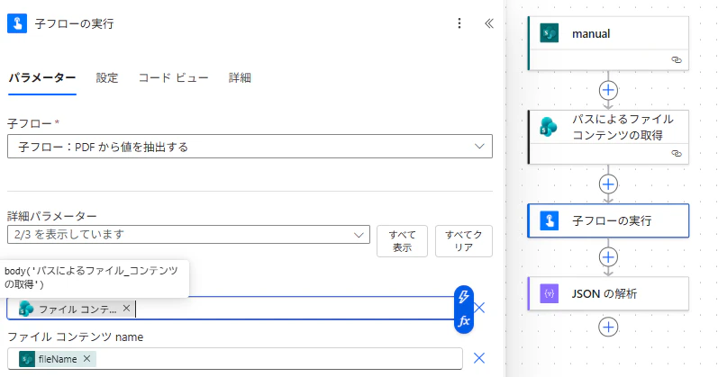The height and width of the screenshot is (377, 718).
Task: Open the three-dot more options menu
Action: [459, 23]
